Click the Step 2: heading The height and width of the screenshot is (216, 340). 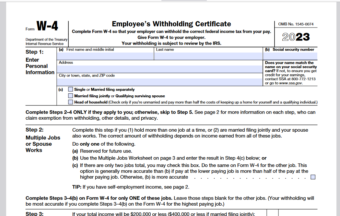tap(34, 130)
